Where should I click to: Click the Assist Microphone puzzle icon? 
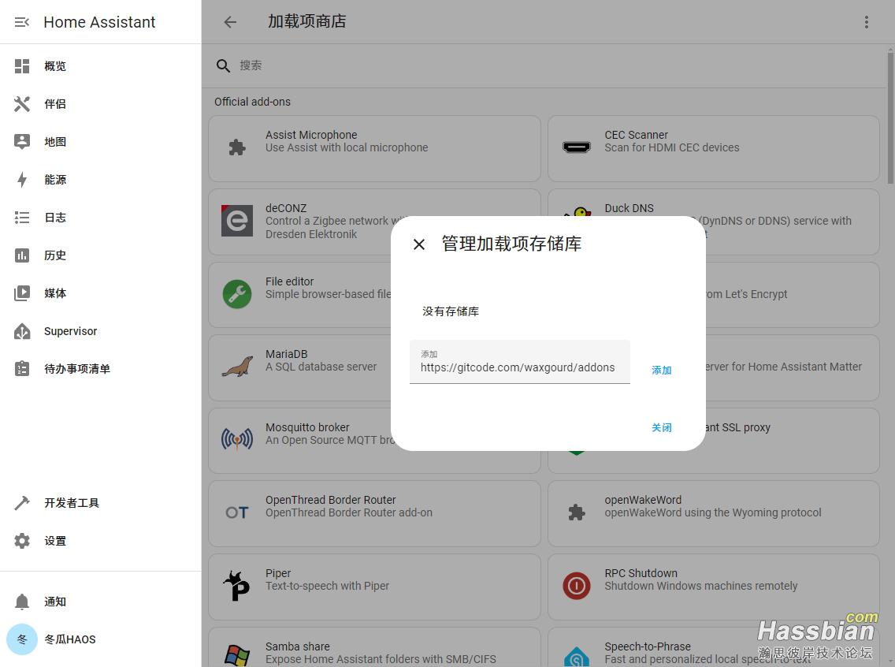click(237, 148)
